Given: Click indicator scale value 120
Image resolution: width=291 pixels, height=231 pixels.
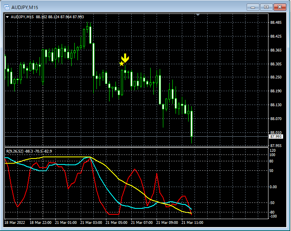Looking at the screenshot, I should point(272,151).
